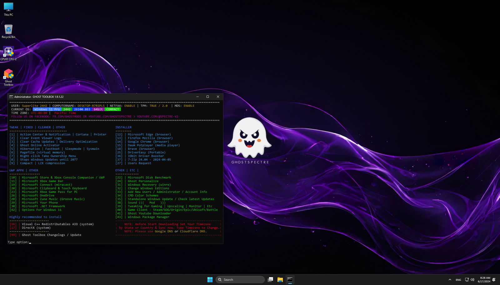Image resolution: width=500 pixels, height=285 pixels.
Task: Click 'Windows Package Manager' entry
Action: click(x=148, y=217)
